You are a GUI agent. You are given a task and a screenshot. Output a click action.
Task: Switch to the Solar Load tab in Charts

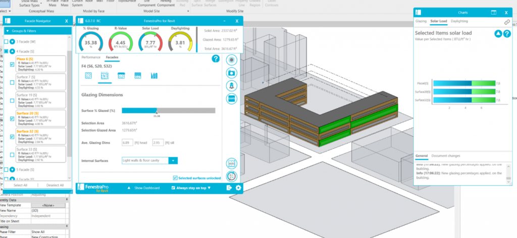click(x=439, y=21)
